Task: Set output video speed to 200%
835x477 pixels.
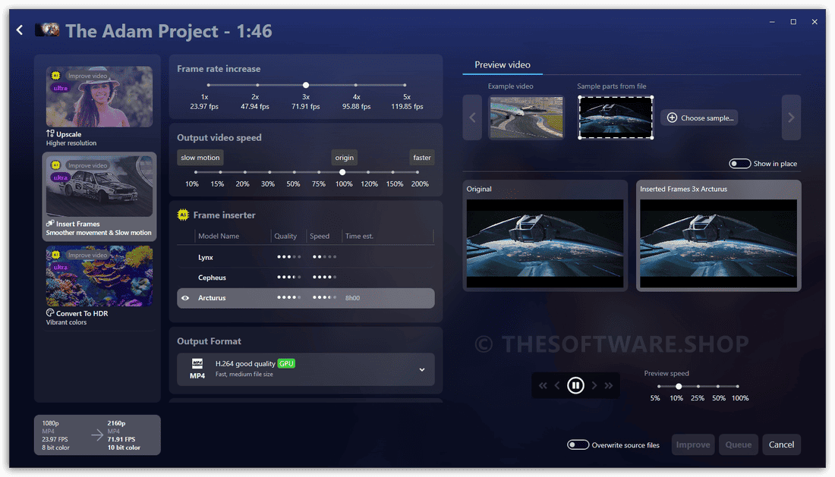Action: [417, 172]
